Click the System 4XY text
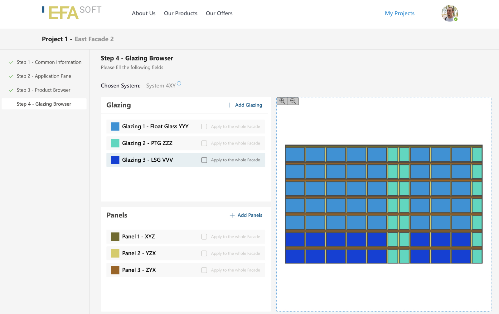The width and height of the screenshot is (499, 314). point(161,86)
